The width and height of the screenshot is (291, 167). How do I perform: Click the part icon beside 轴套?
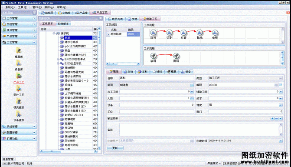click(x=62, y=89)
